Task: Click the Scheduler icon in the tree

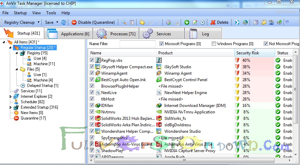Action: pos(16,102)
